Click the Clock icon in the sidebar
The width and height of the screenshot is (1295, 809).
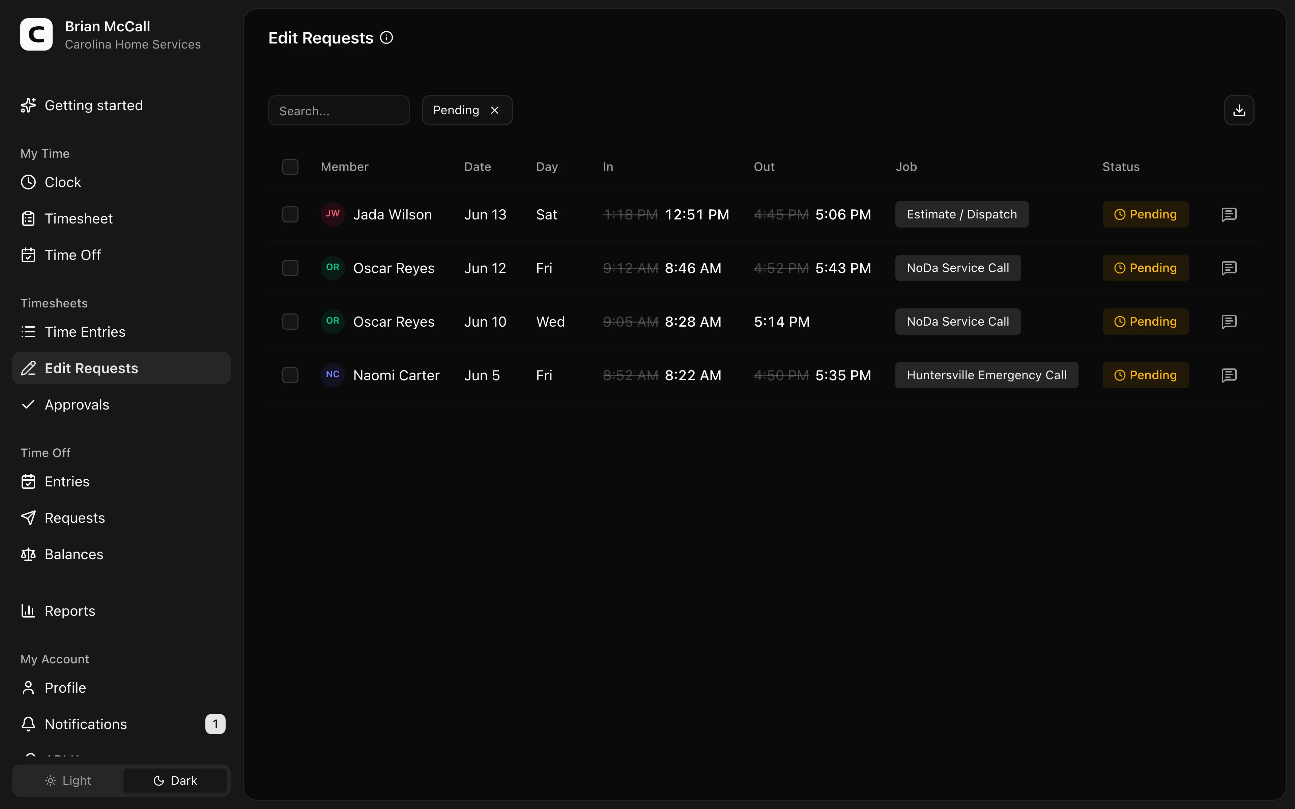coord(28,182)
